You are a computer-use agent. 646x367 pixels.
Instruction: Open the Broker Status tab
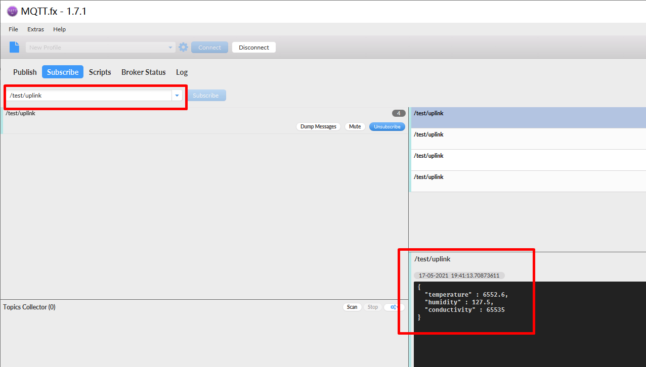(x=143, y=72)
